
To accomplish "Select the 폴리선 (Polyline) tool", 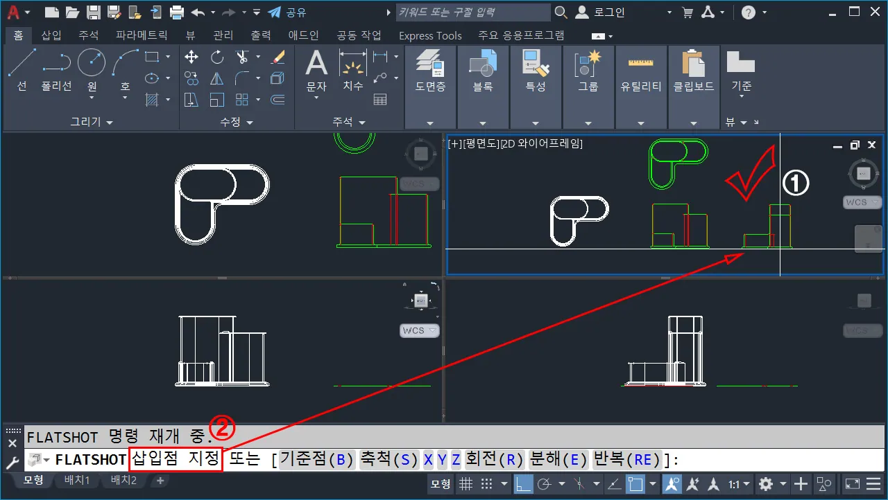I will (x=57, y=72).
